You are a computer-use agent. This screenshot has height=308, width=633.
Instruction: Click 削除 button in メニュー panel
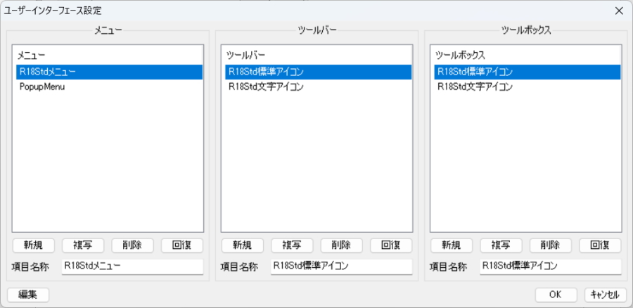(132, 245)
